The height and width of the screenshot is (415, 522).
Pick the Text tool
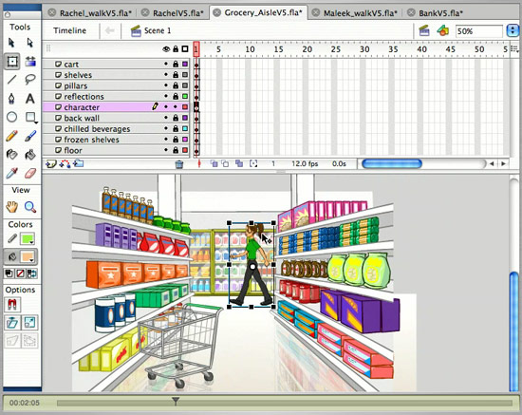[x=30, y=99]
